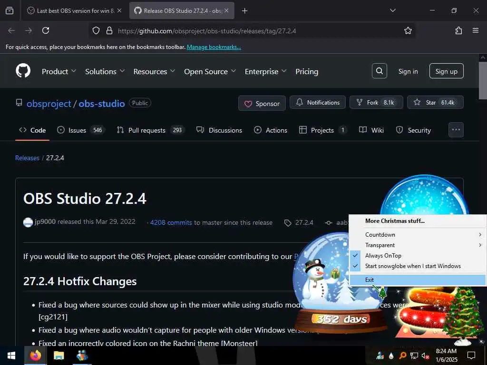
Task: Select the Code tab
Action: pyautogui.click(x=32, y=130)
